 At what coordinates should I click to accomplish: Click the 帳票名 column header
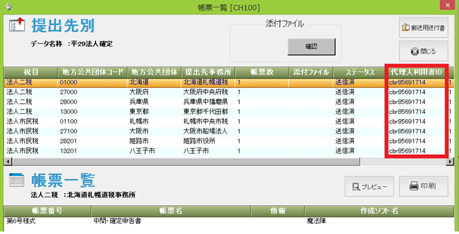[x=171, y=211]
